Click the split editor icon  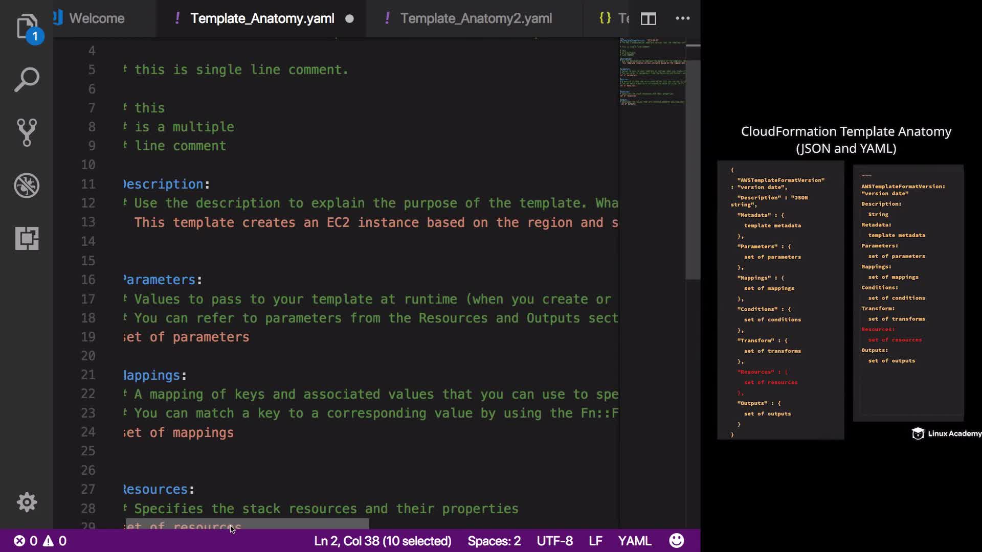point(648,19)
